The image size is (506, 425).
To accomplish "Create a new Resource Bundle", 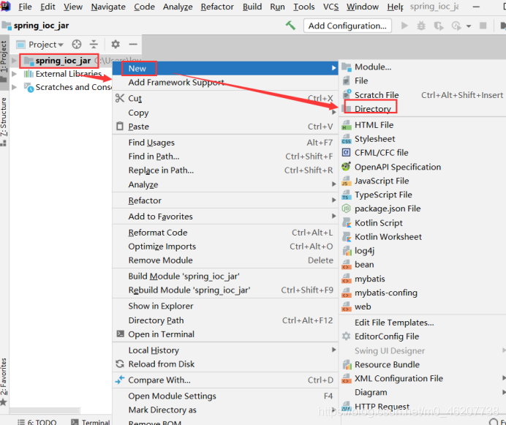I will tap(423, 364).
